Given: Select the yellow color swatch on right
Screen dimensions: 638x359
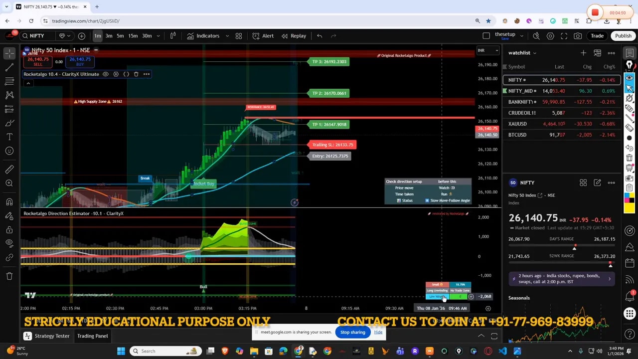Looking at the screenshot, I should [x=630, y=208].
